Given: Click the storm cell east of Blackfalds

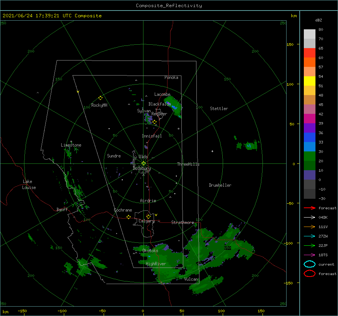Looking at the screenshot, I should (x=174, y=107).
